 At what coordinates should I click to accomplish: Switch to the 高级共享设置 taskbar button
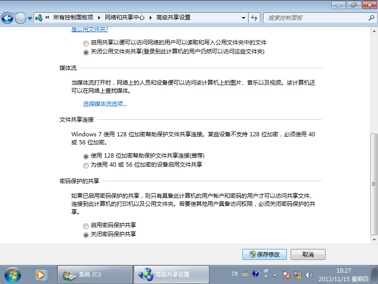(172, 275)
